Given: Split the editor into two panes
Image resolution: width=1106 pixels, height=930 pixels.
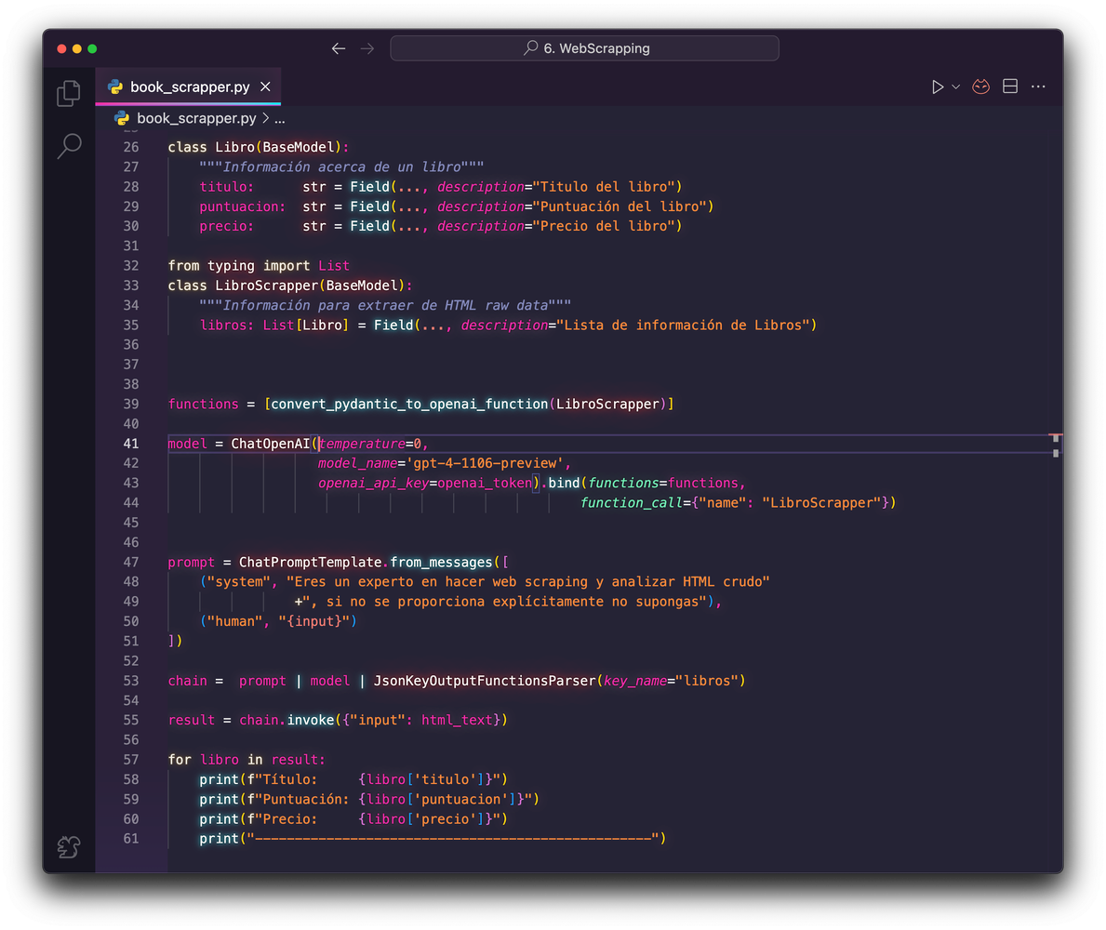Looking at the screenshot, I should pyautogui.click(x=1009, y=86).
